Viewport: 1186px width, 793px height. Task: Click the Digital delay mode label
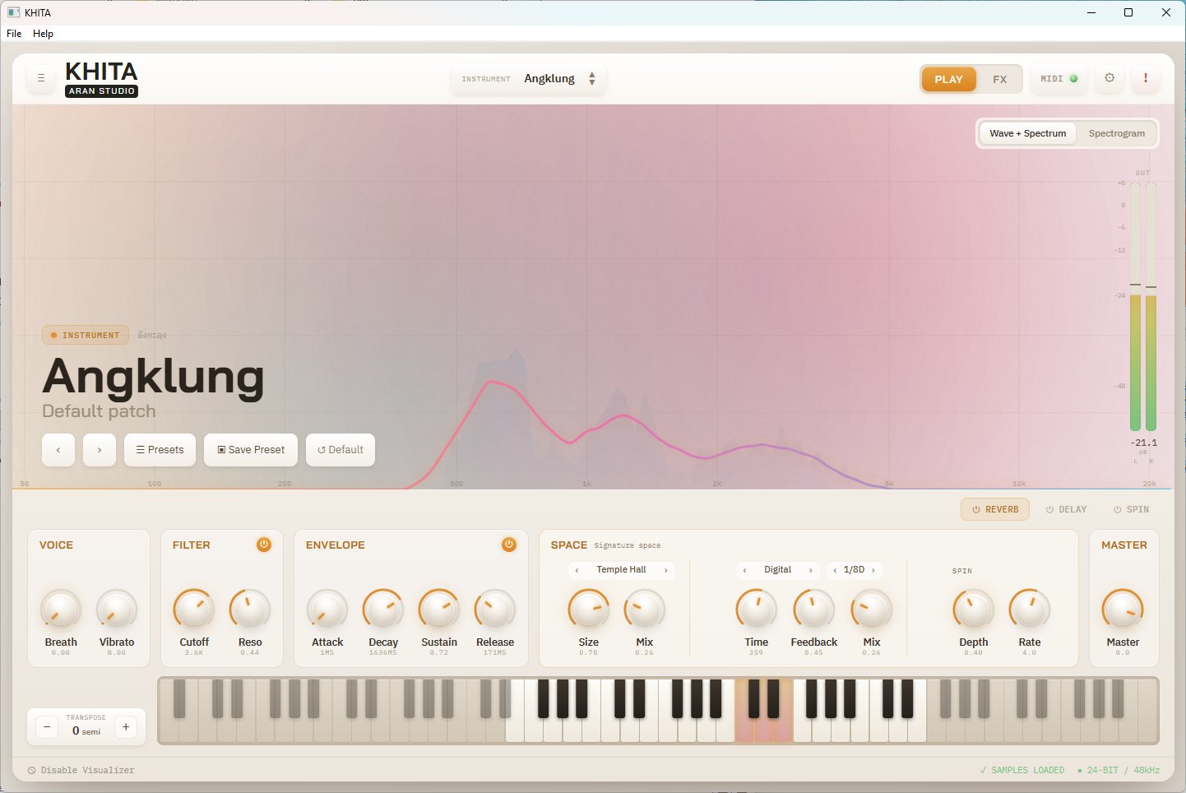click(x=778, y=570)
